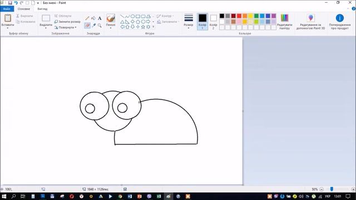Open the notification center icon

(x=348, y=196)
